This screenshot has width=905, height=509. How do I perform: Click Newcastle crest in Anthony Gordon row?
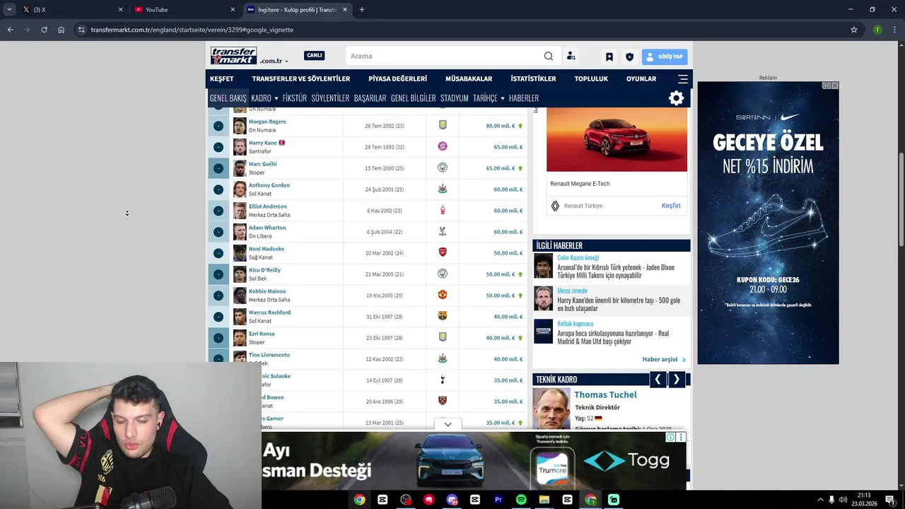[443, 189]
